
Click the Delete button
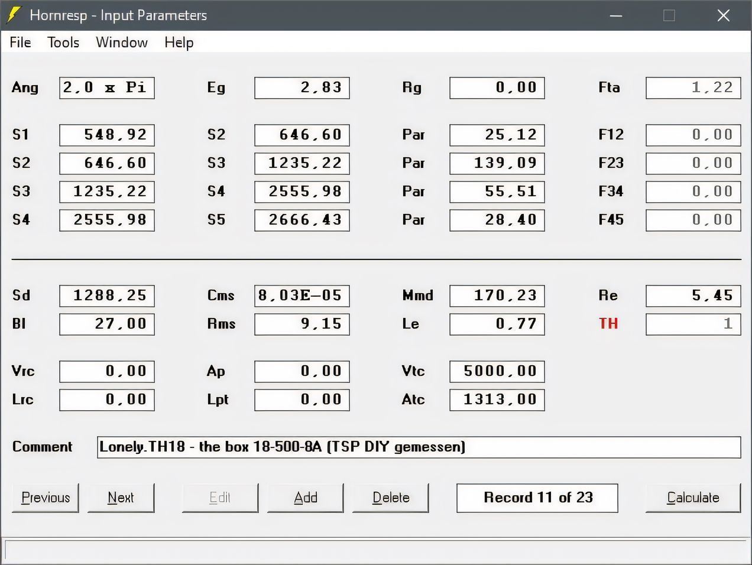click(x=391, y=498)
